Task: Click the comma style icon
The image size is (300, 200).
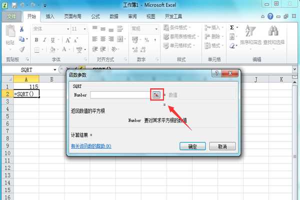Action: click(155, 40)
